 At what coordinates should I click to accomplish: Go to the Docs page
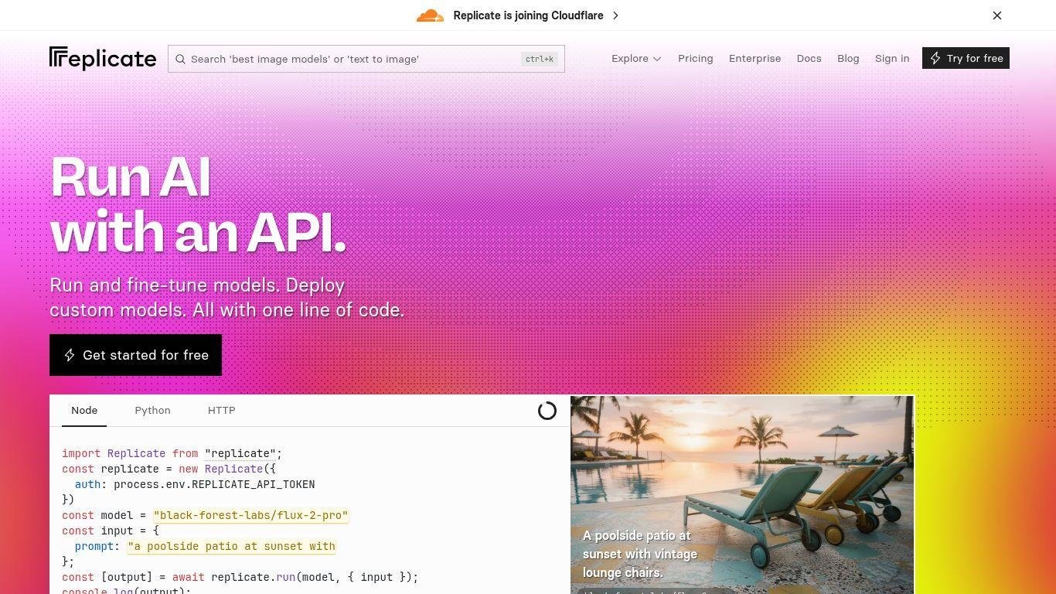point(809,59)
